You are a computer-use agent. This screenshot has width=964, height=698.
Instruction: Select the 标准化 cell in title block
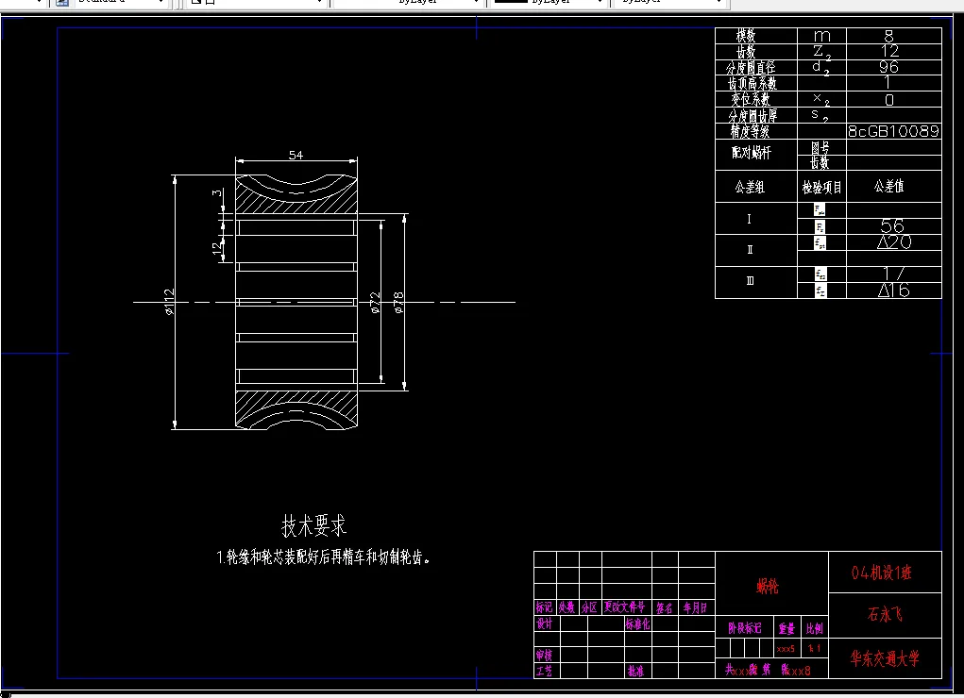click(638, 624)
